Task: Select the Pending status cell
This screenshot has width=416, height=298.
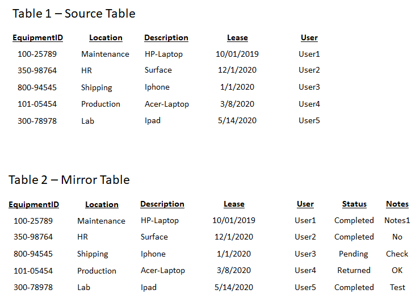Action: [354, 254]
